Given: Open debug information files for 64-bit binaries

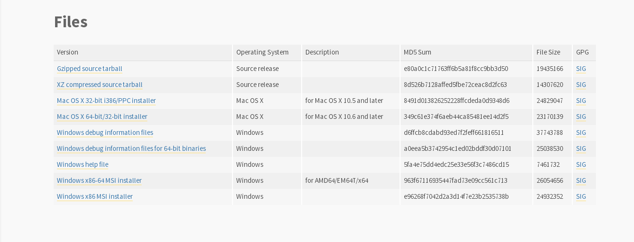Looking at the screenshot, I should point(131,148).
